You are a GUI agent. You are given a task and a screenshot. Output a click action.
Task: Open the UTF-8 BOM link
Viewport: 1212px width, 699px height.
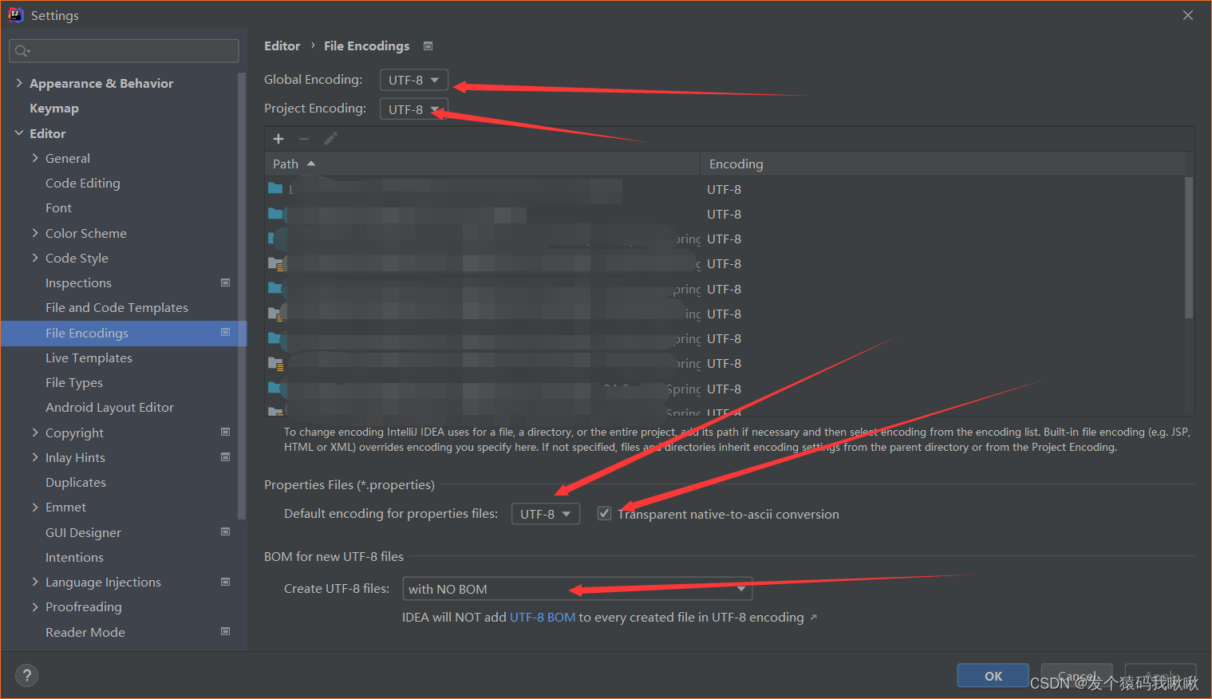tap(543, 618)
